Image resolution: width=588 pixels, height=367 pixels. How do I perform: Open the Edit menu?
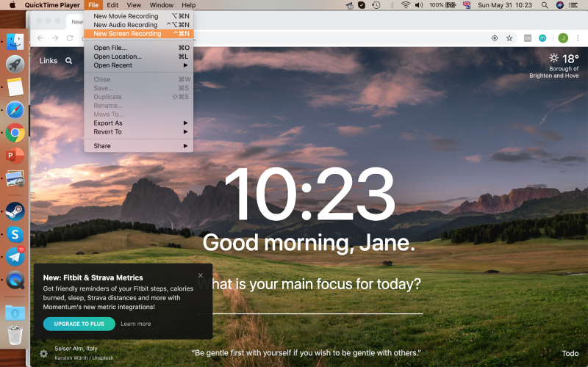(x=112, y=5)
